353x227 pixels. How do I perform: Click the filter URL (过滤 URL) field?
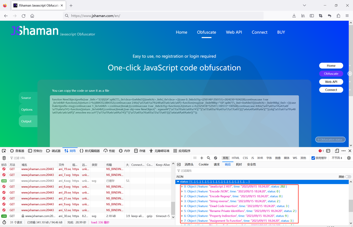pos(100,158)
